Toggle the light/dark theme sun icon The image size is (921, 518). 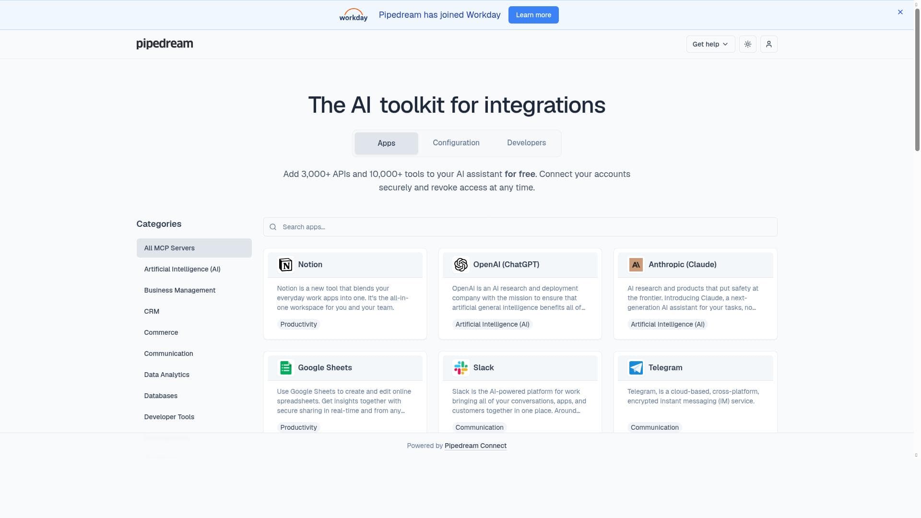[748, 44]
